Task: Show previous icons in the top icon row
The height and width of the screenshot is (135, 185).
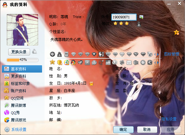Action: (155, 55)
